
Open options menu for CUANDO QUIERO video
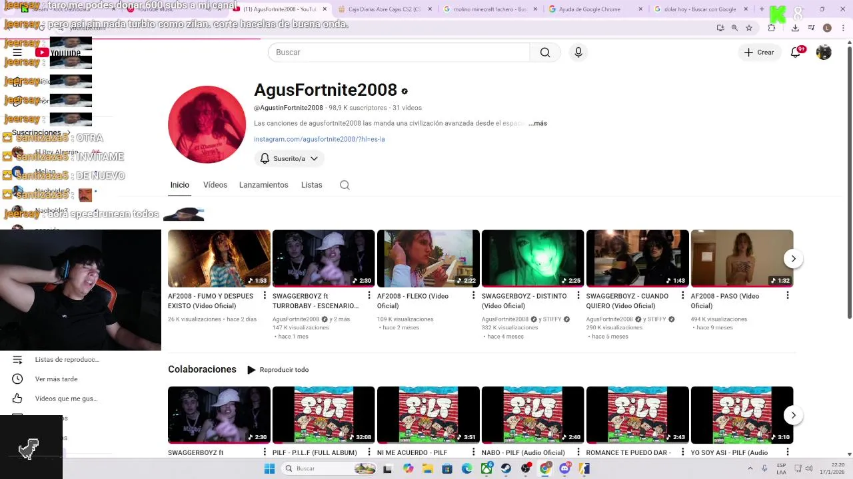pyautogui.click(x=683, y=295)
